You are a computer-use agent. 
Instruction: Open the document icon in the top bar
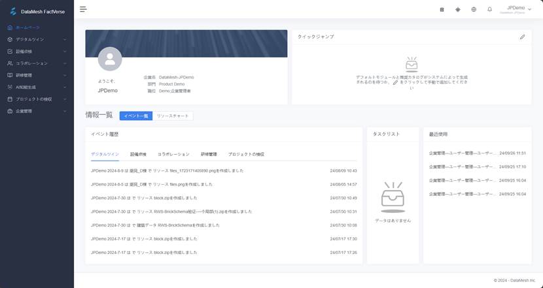pyautogui.click(x=442, y=10)
